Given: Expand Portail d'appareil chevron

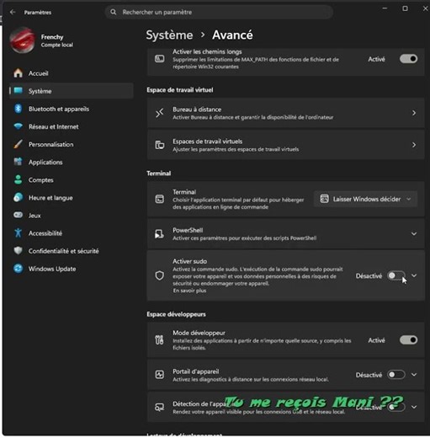Looking at the screenshot, I should point(414,375).
